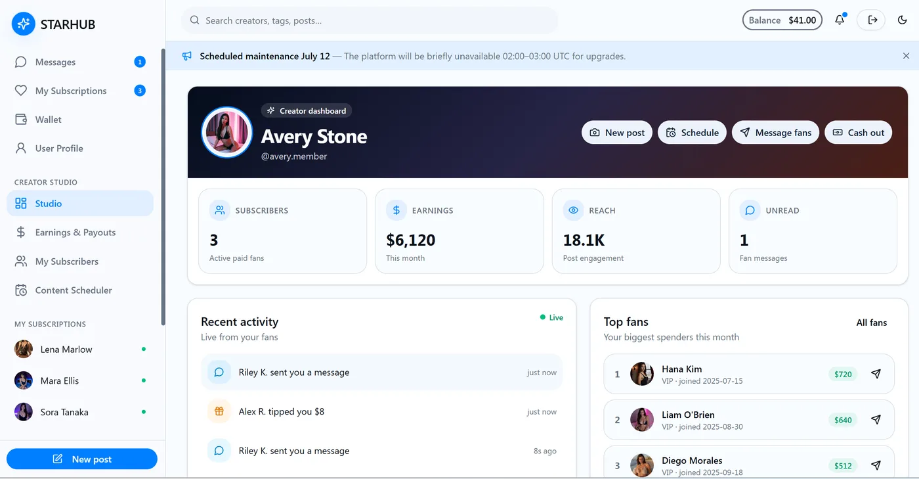This screenshot has height=479, width=919.
Task: Dismiss the scheduled maintenance banner
Action: [x=906, y=56]
